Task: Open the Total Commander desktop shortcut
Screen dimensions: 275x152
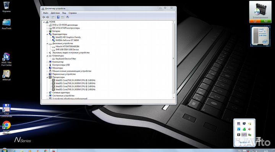Action: pos(6,111)
